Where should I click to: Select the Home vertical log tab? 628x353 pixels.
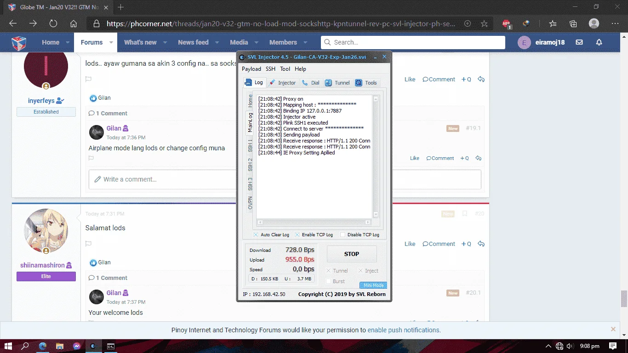[x=250, y=101]
